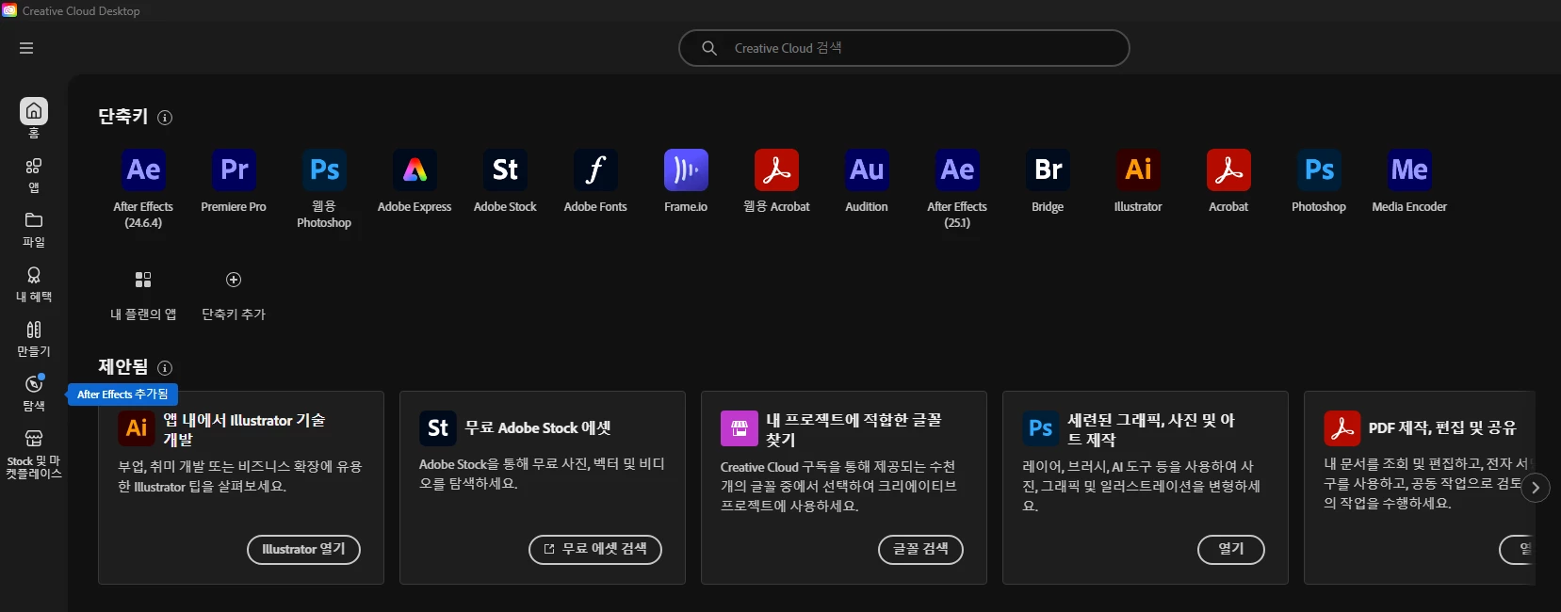The height and width of the screenshot is (612, 1561).
Task: Select the PDF 제작, 편집 및 공유 title
Action: coord(1442,428)
